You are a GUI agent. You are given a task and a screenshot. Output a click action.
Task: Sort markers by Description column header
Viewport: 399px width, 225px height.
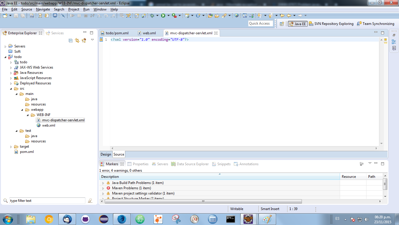coord(219,177)
